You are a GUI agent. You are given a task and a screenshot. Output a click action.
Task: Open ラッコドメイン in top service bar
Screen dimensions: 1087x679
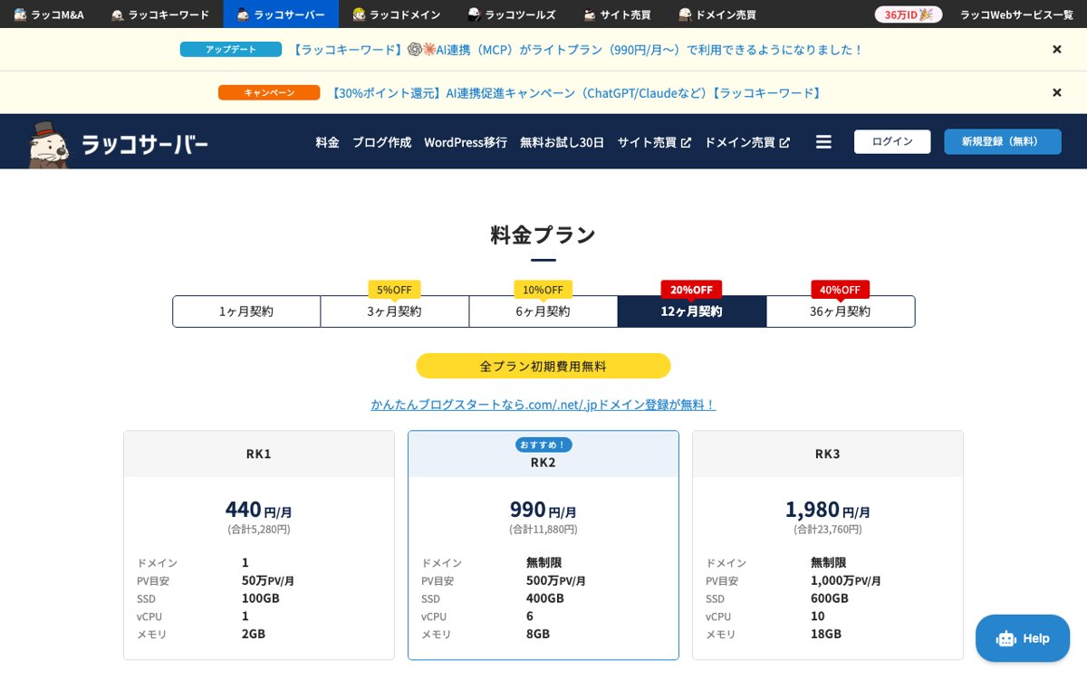click(397, 14)
